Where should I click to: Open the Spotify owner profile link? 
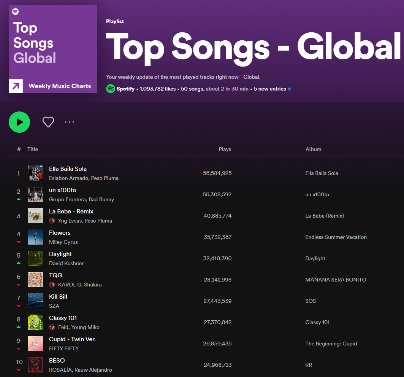coord(125,89)
